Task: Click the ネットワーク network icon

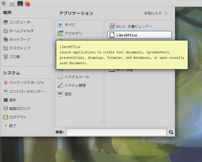Action: point(6,39)
